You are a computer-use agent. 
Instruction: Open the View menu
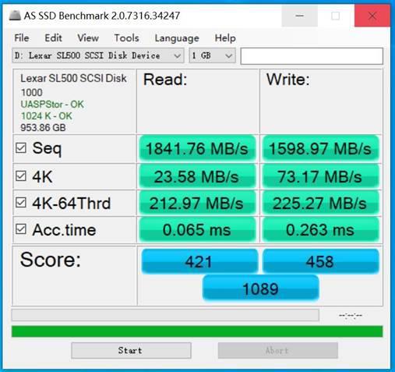point(88,38)
